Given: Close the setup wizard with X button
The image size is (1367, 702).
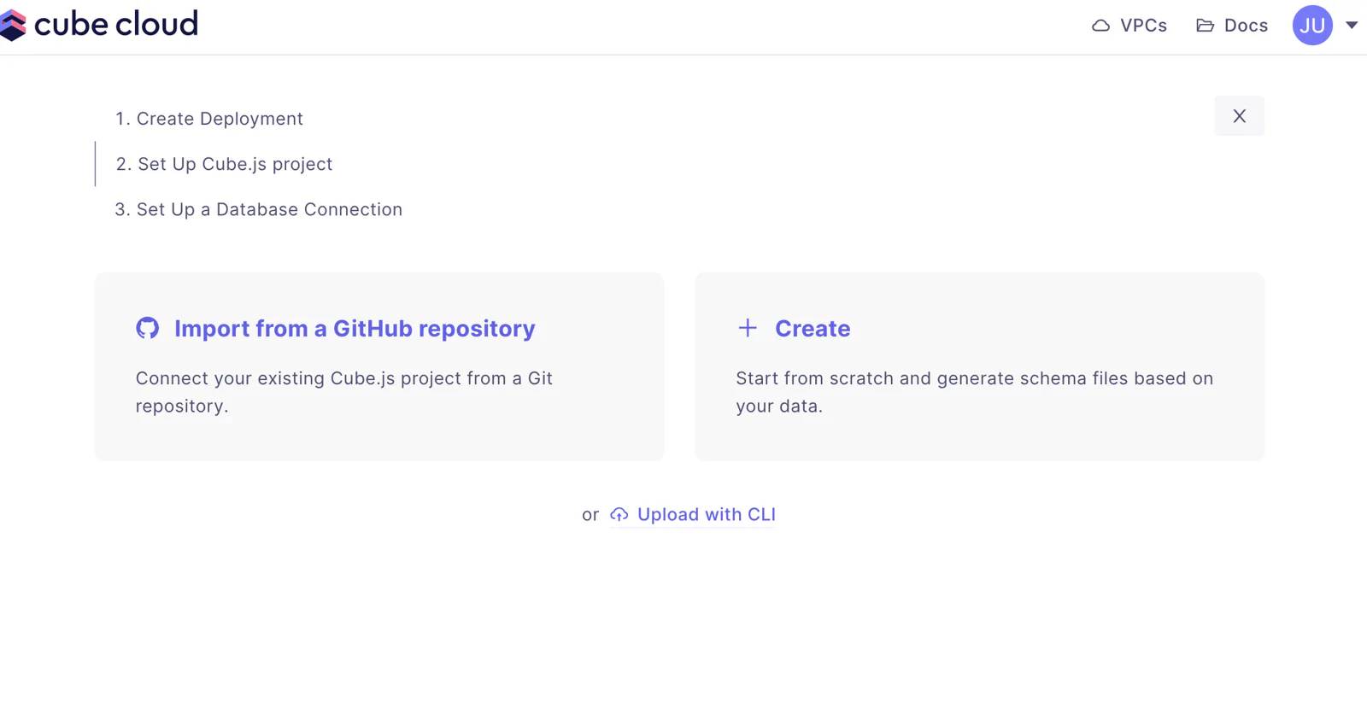Looking at the screenshot, I should tap(1240, 116).
